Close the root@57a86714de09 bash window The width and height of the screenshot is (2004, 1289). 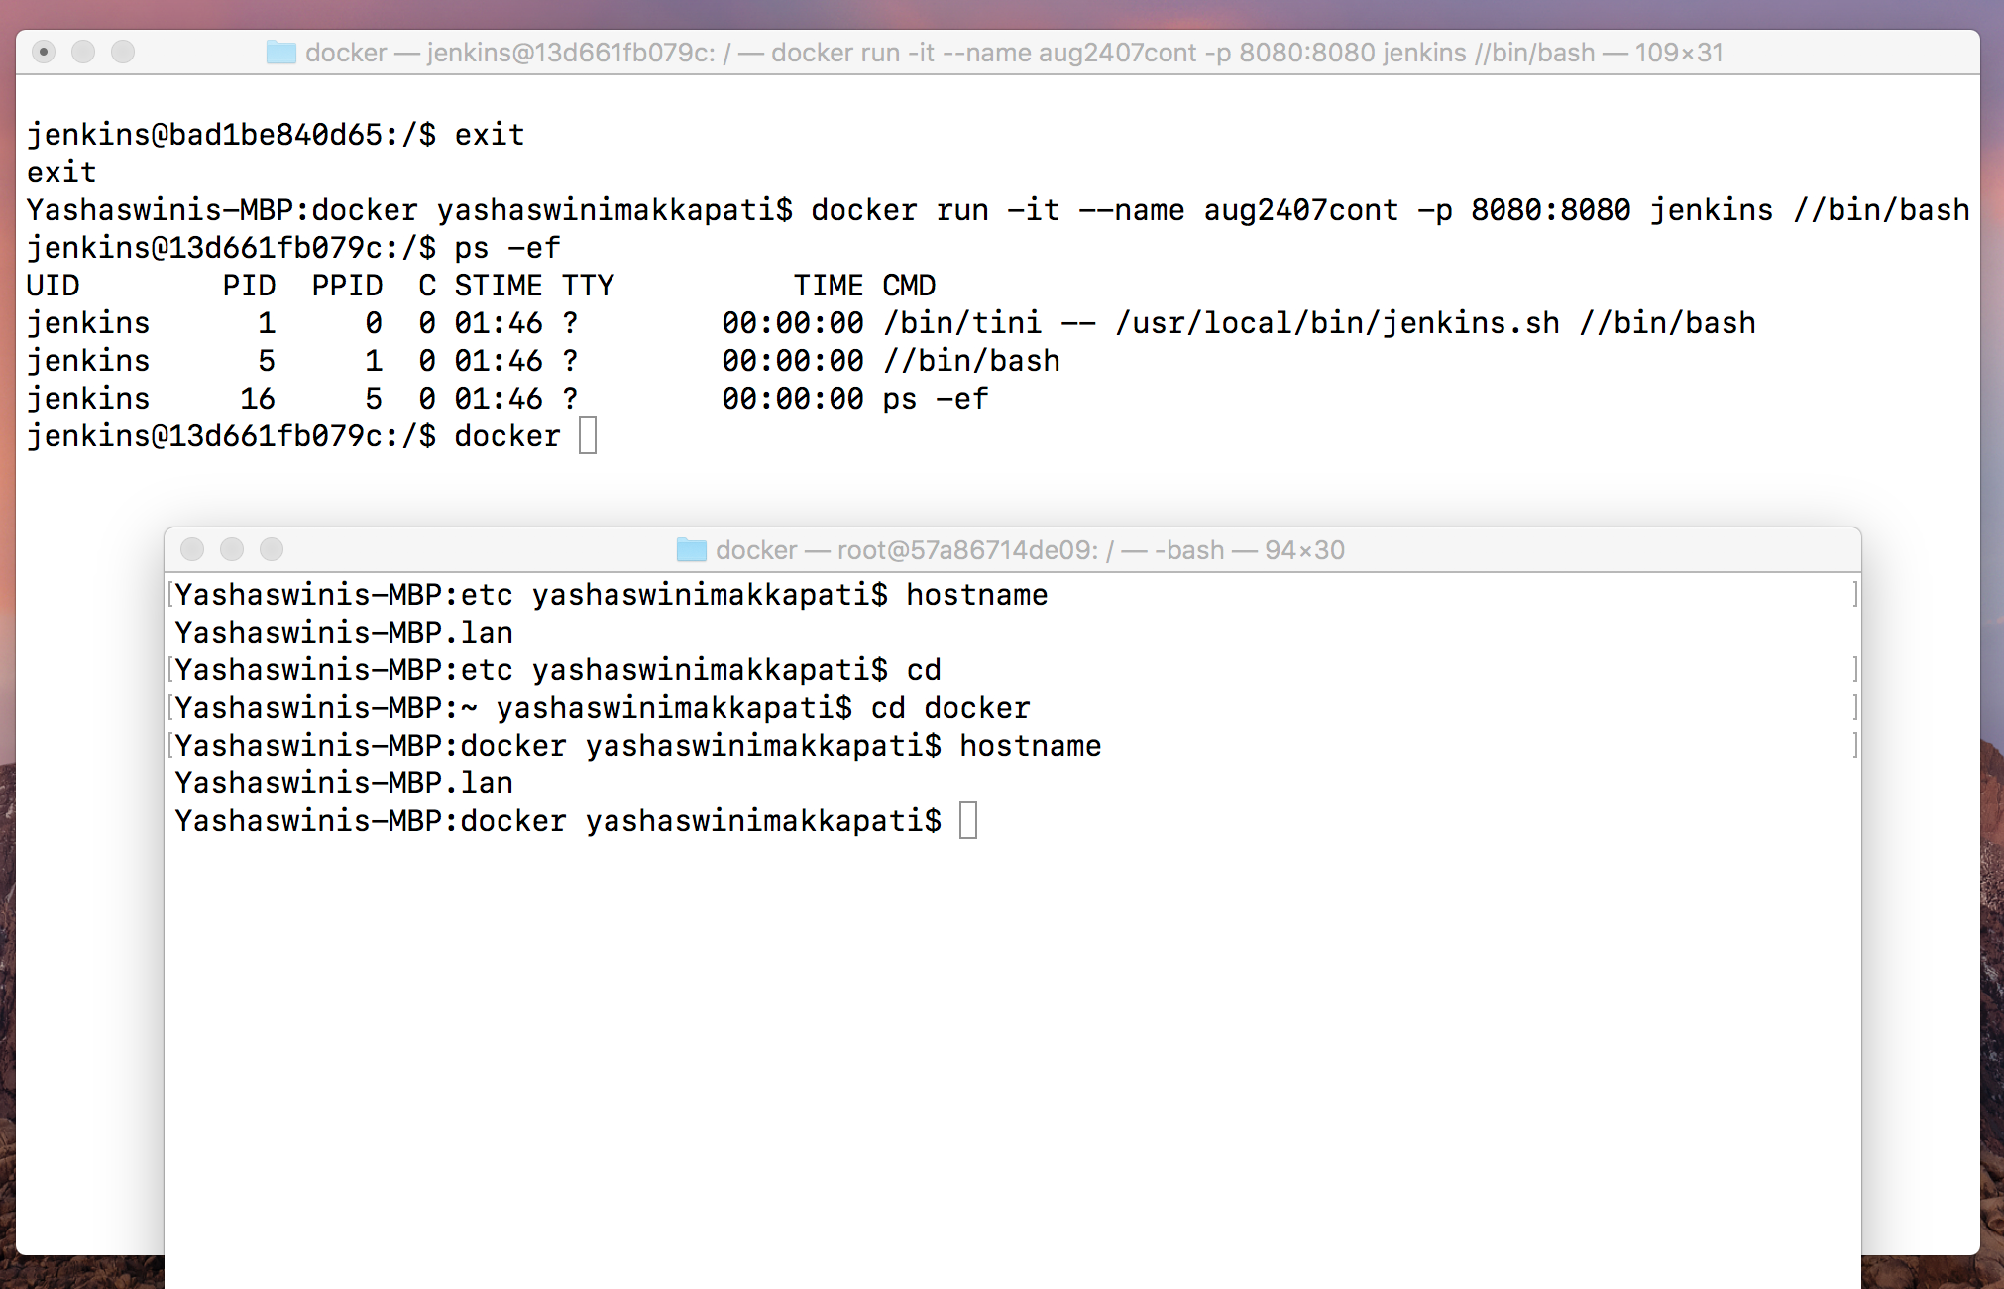192,549
